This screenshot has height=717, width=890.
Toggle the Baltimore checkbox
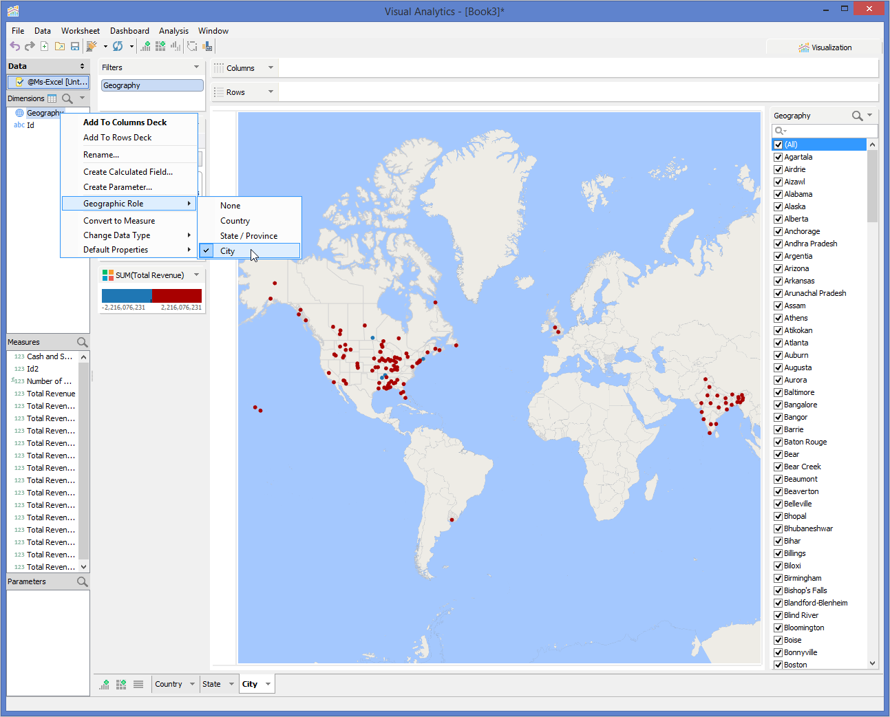778,392
